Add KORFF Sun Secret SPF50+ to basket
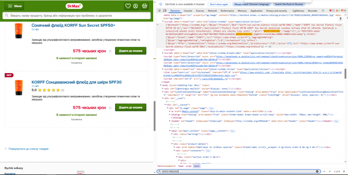This screenshot has width=348, height=175. coord(130,51)
